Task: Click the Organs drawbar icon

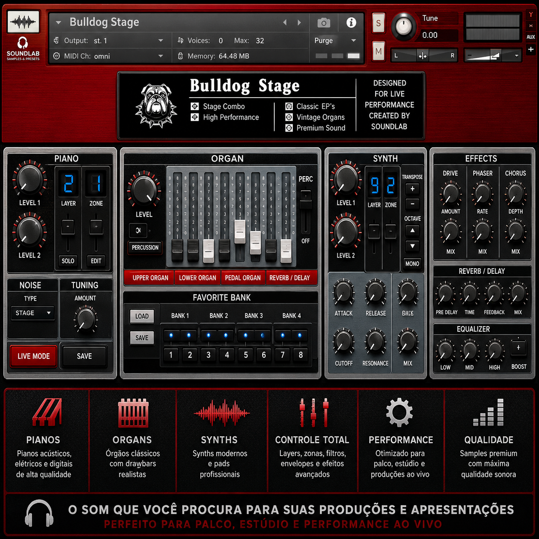Action: [133, 413]
